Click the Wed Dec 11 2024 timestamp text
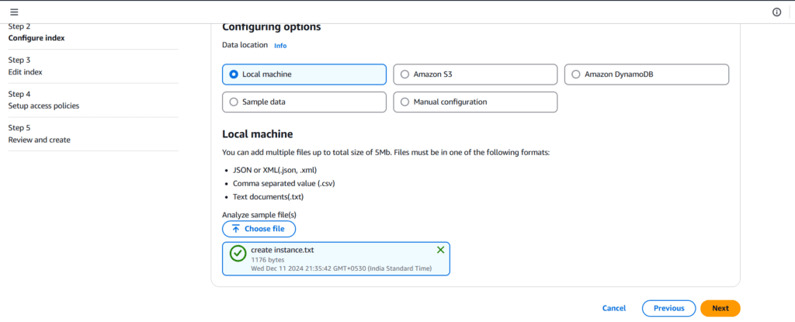Image resolution: width=795 pixels, height=322 pixels. (342, 268)
